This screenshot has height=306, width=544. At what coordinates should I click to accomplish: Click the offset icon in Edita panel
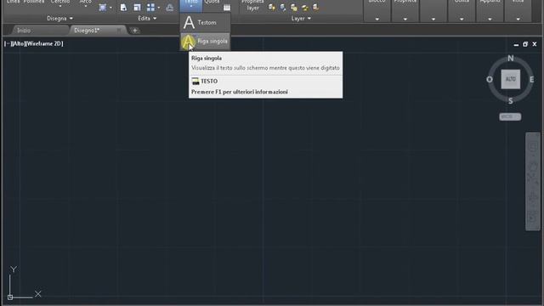click(170, 8)
